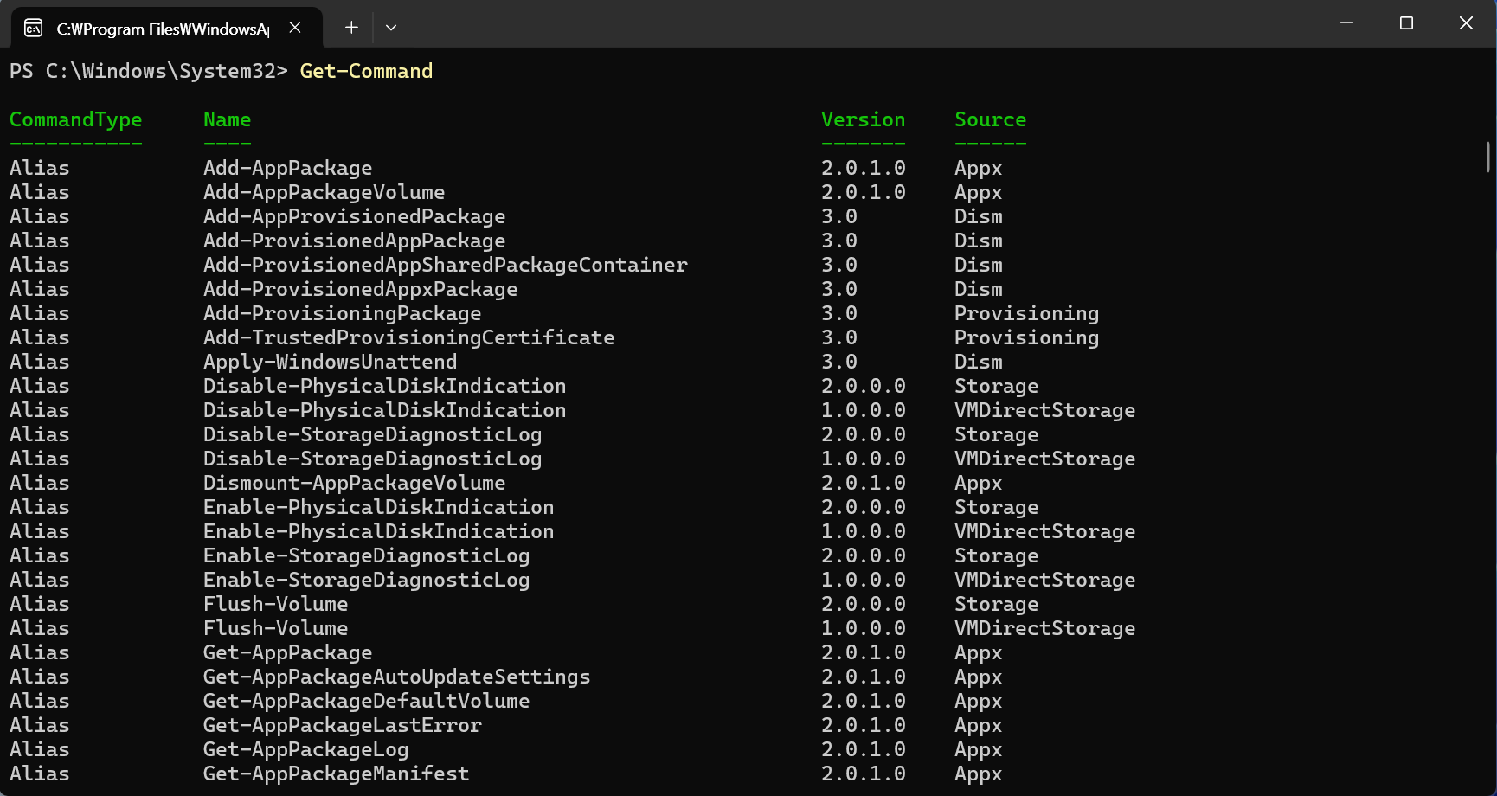Click the PS C:\Windows\System32> prompt
1497x796 pixels.
pyautogui.click(x=149, y=71)
